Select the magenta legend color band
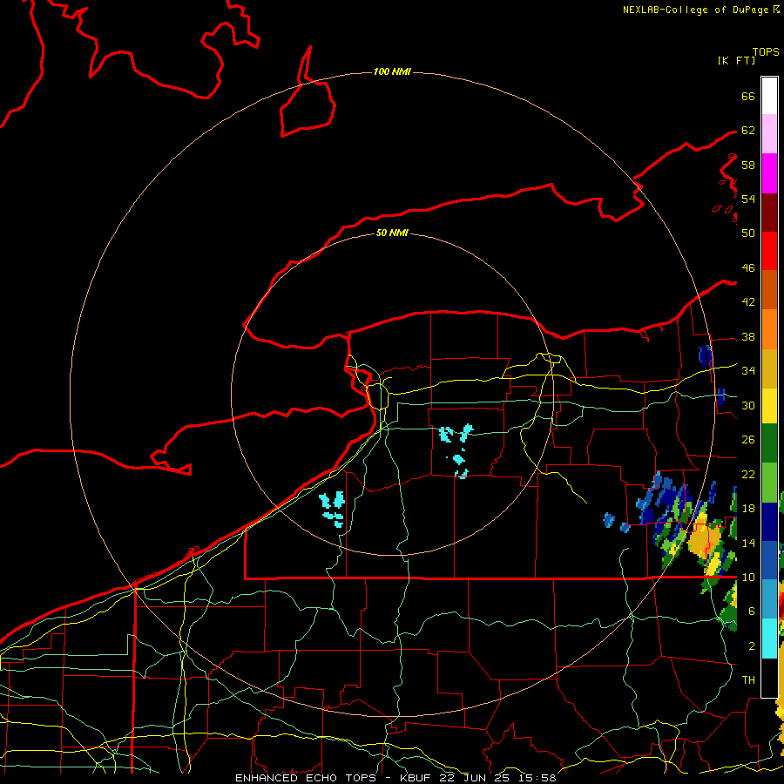 769,173
